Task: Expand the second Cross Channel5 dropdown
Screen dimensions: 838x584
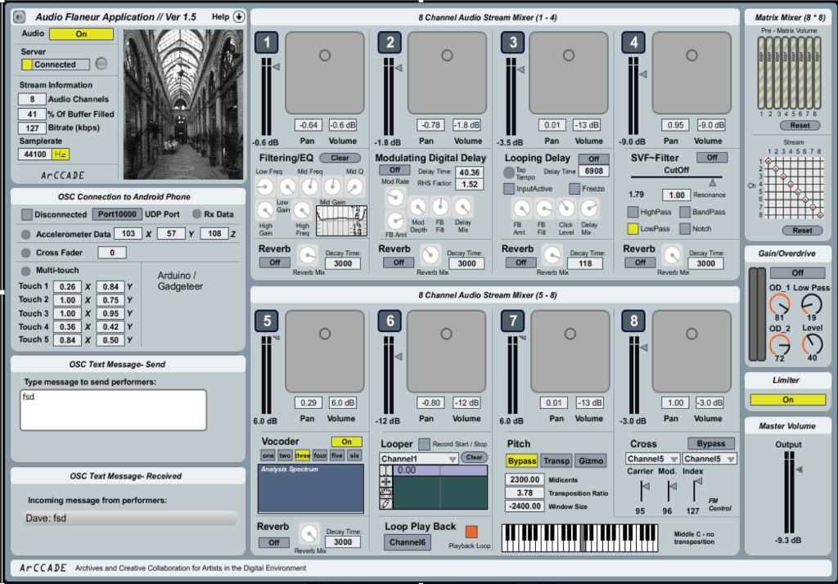Action: click(709, 459)
